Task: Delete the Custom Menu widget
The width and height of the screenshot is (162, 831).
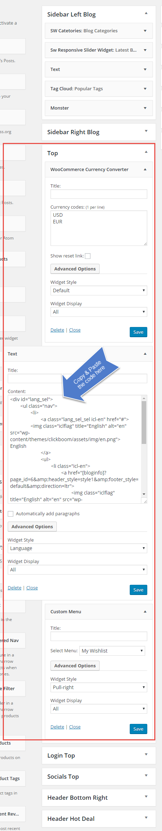Action: [57, 727]
